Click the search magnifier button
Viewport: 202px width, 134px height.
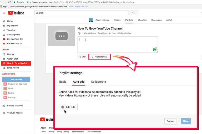pos(133,13)
